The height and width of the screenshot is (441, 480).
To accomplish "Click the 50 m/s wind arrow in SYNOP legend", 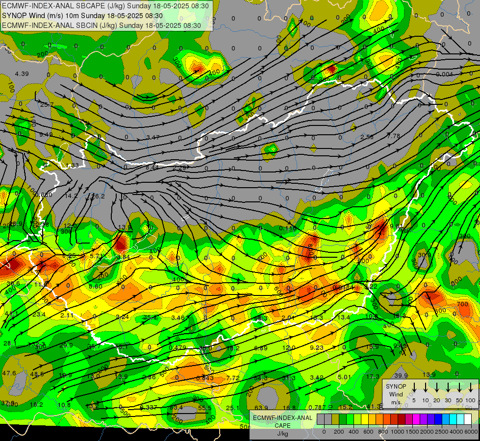I will click(459, 387).
